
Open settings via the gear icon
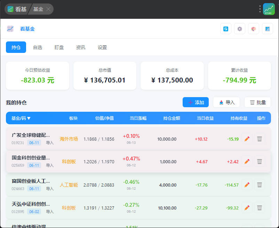(239, 29)
